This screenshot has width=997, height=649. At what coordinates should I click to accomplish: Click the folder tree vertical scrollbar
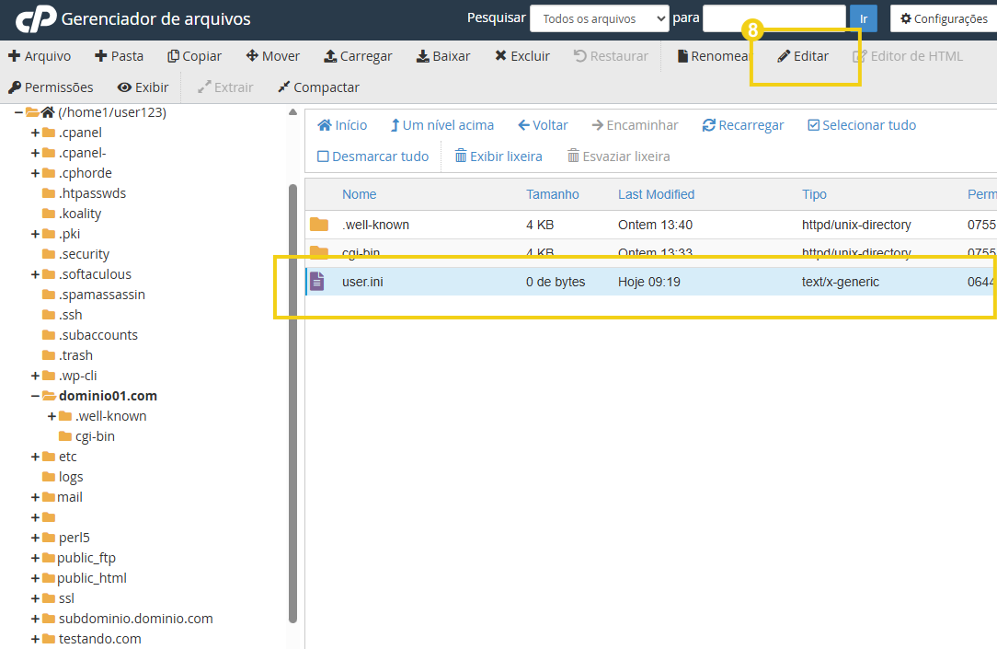(293, 403)
